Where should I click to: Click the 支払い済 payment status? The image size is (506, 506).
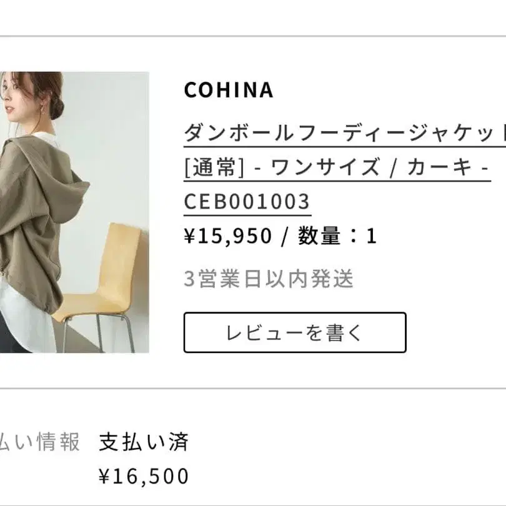click(144, 442)
